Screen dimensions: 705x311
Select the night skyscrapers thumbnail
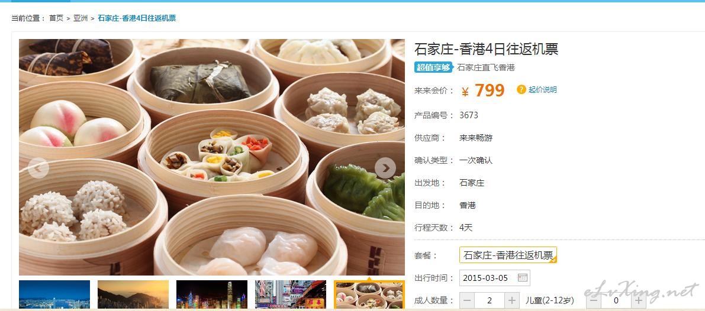pos(212,294)
